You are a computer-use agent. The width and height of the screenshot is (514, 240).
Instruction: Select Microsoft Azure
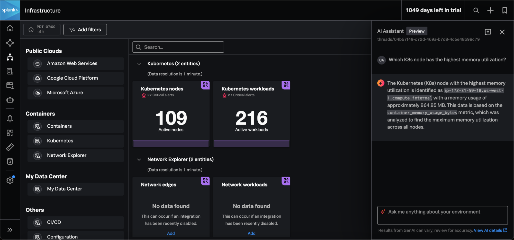(x=76, y=93)
